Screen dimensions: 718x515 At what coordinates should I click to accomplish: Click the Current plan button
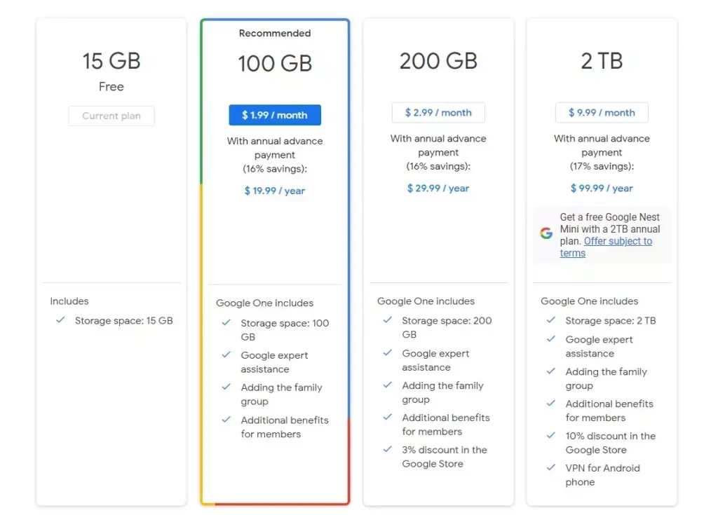click(111, 116)
